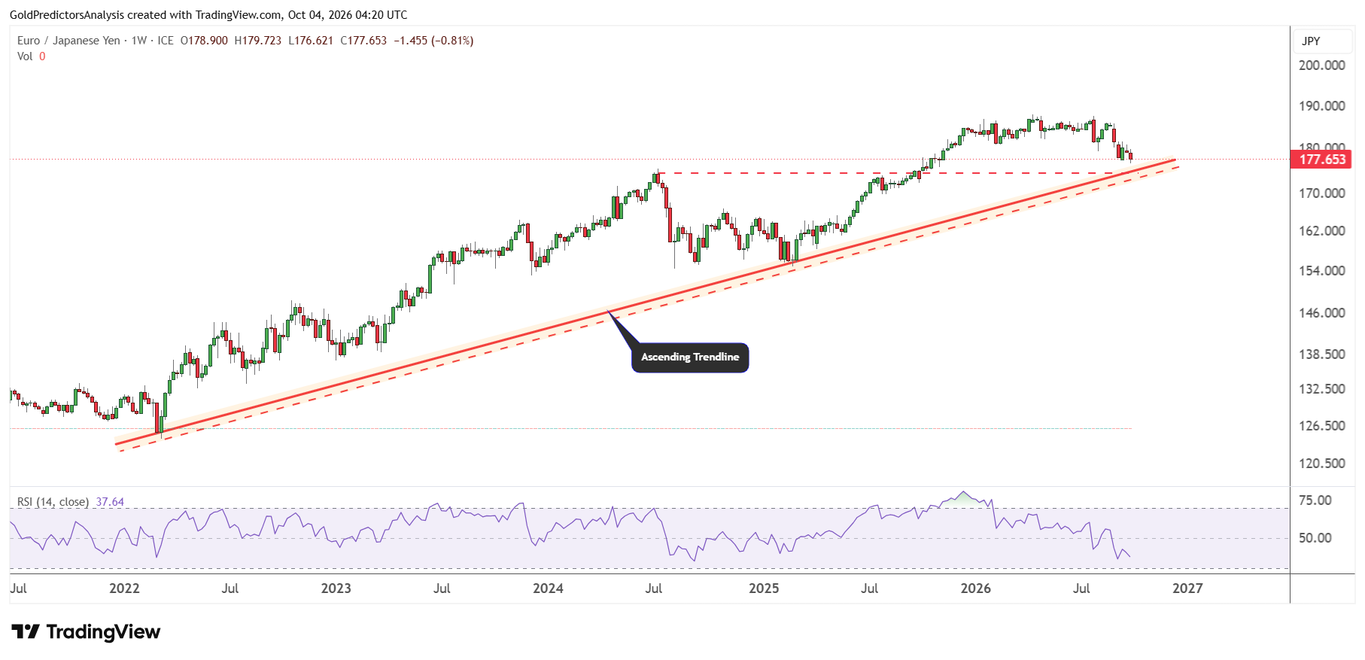Click the 190.000 price axis label
The image size is (1365, 660).
[1322, 106]
